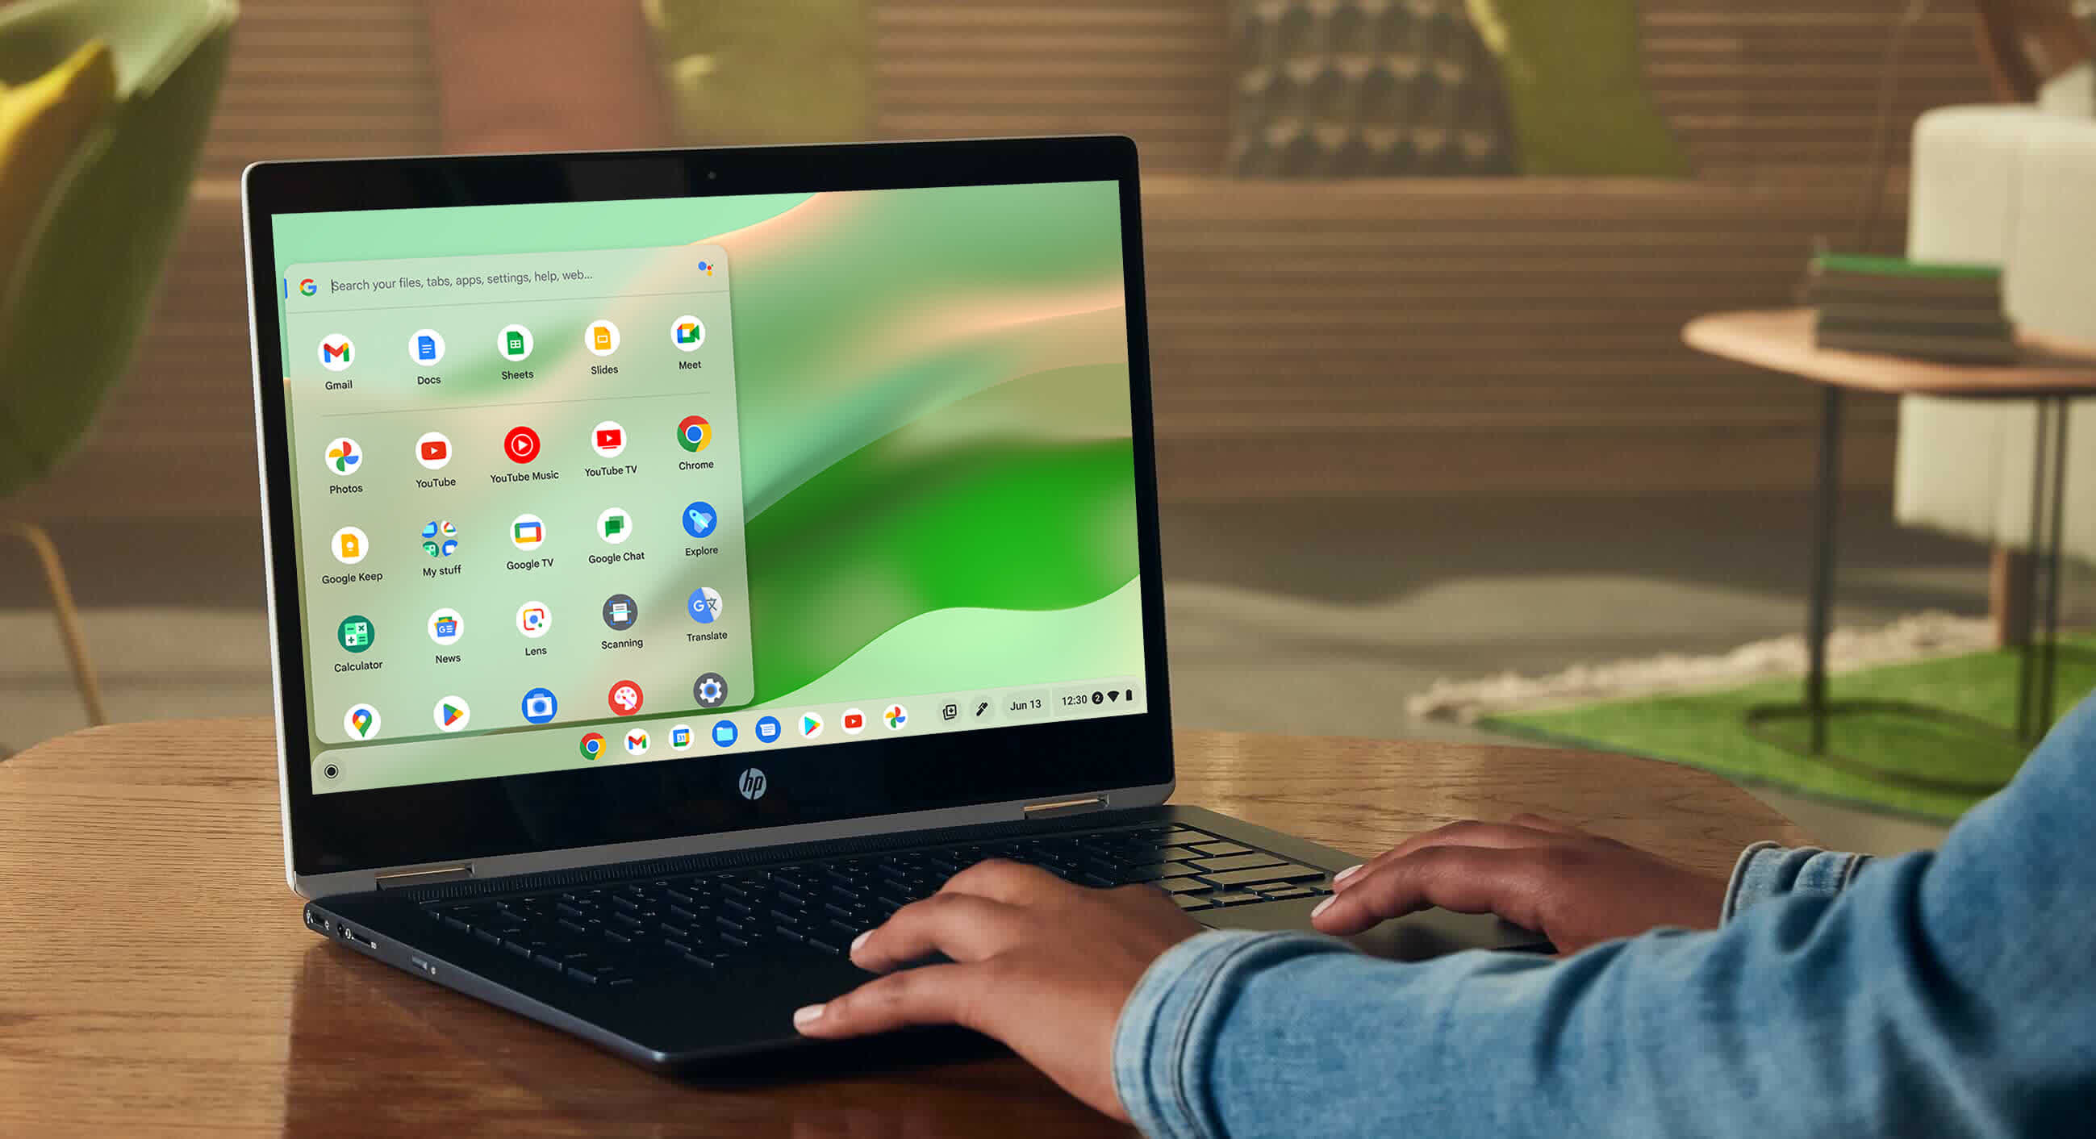Launch YouTube TV app
Viewport: 2096px width, 1139px height.
pos(603,456)
